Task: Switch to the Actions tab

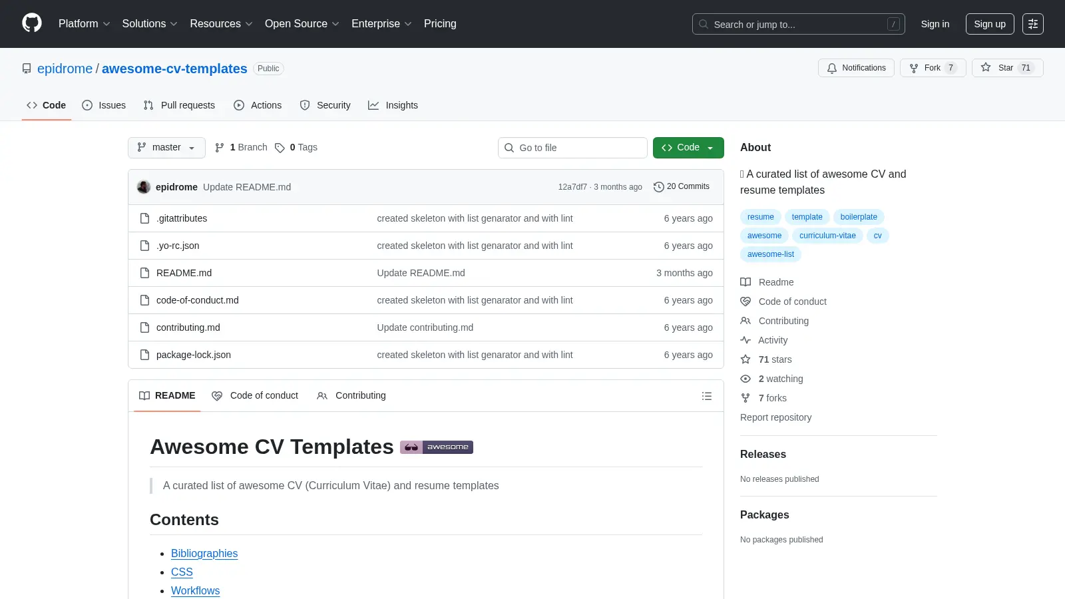Action: click(258, 105)
